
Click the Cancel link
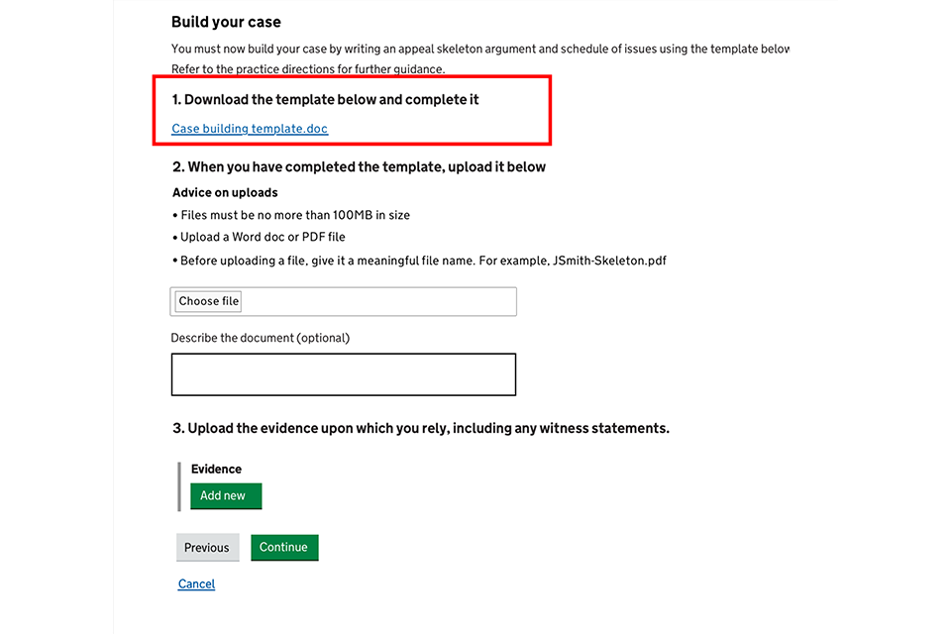tap(196, 583)
